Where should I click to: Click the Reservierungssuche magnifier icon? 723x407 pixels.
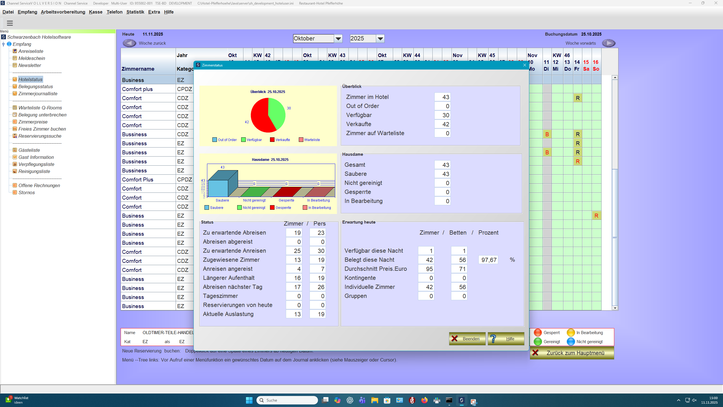pos(15,136)
